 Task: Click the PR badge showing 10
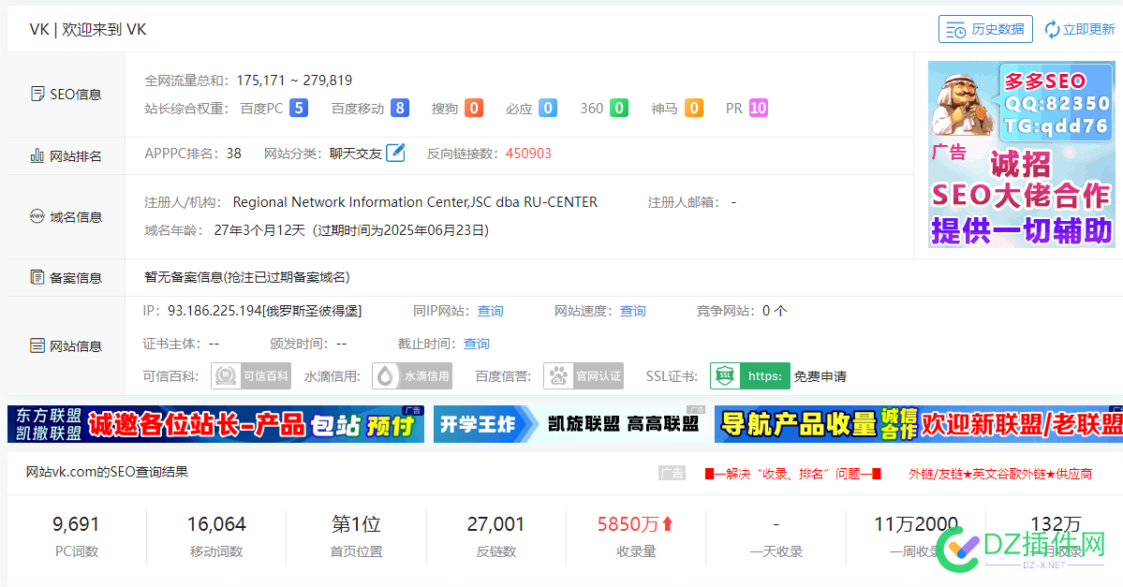point(759,108)
